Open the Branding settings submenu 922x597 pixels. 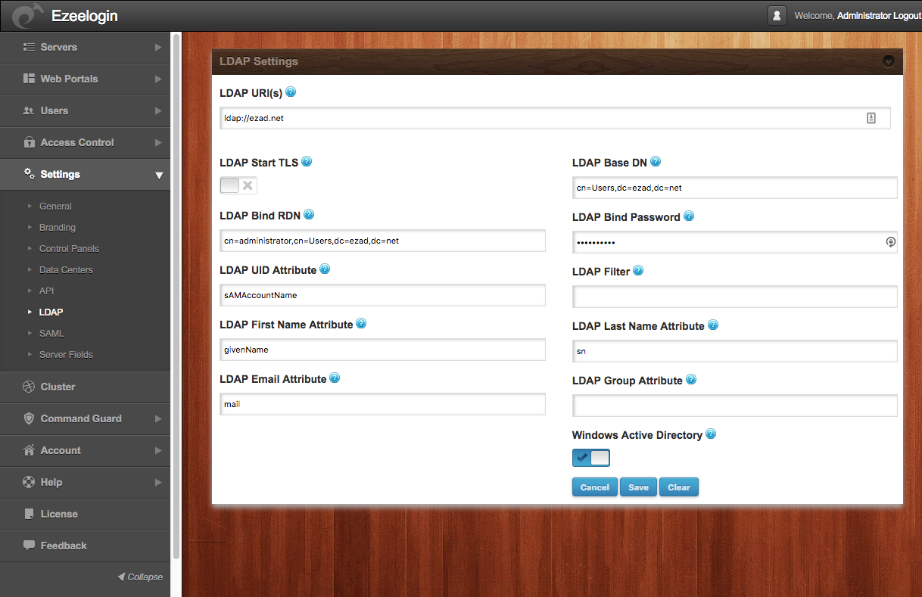58,227
